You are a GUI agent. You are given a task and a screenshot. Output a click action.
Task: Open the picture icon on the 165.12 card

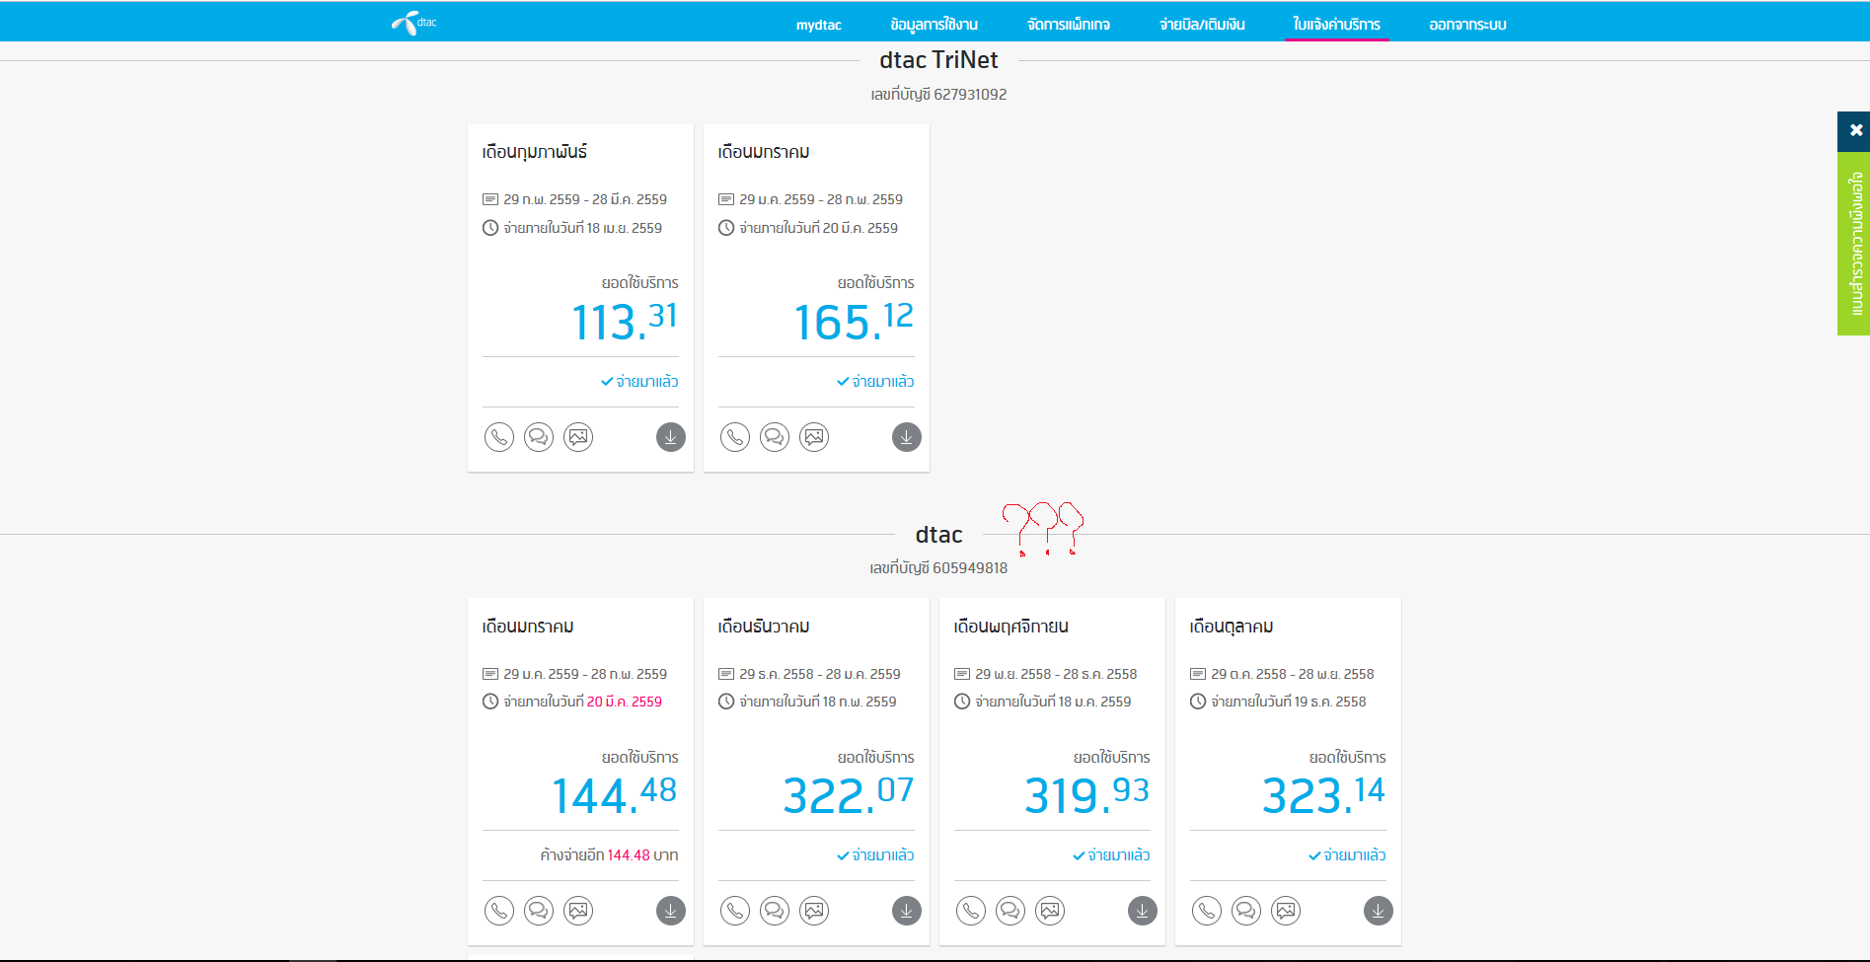pos(814,437)
